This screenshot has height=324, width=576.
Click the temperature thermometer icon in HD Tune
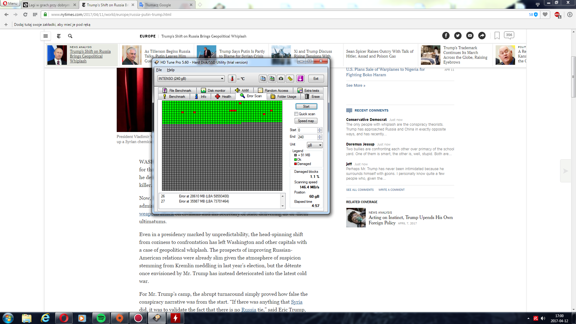pyautogui.click(x=232, y=79)
